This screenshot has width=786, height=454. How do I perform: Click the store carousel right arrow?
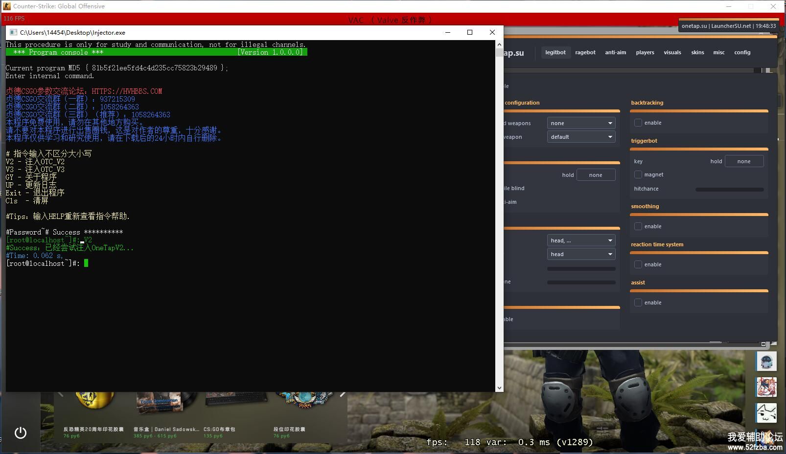click(x=343, y=394)
